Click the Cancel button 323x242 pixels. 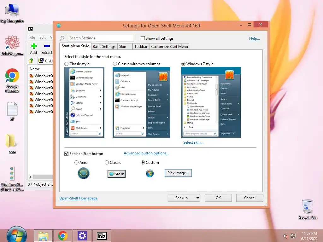[250, 198]
